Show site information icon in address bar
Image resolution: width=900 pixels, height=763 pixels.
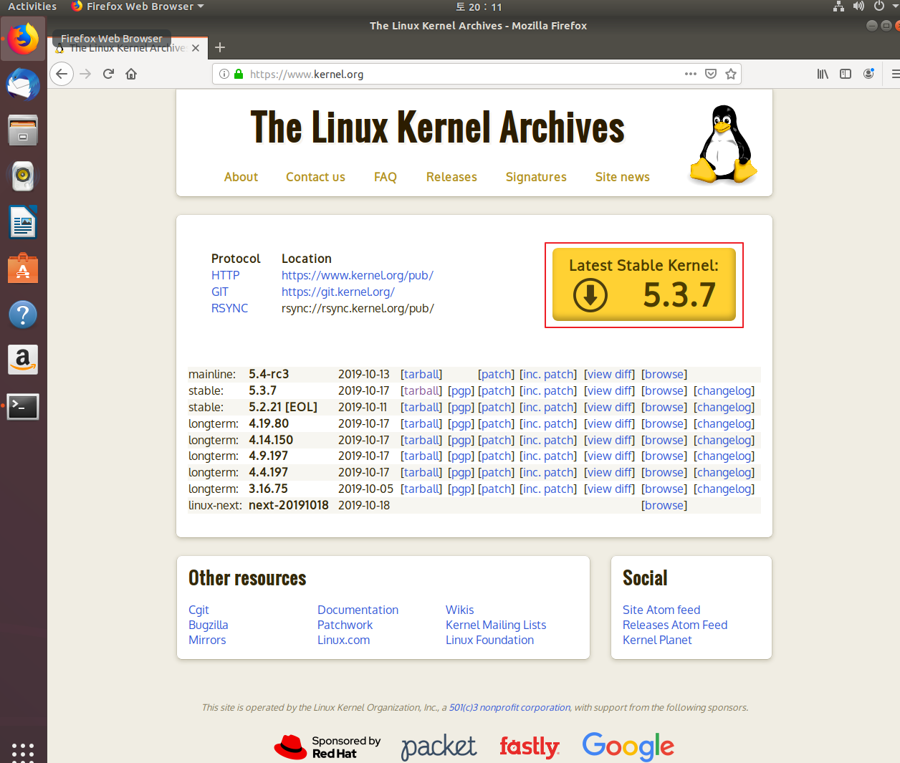coord(224,74)
